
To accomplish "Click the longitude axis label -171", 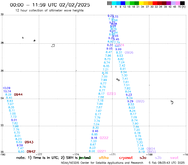I will [x=113, y=154].
